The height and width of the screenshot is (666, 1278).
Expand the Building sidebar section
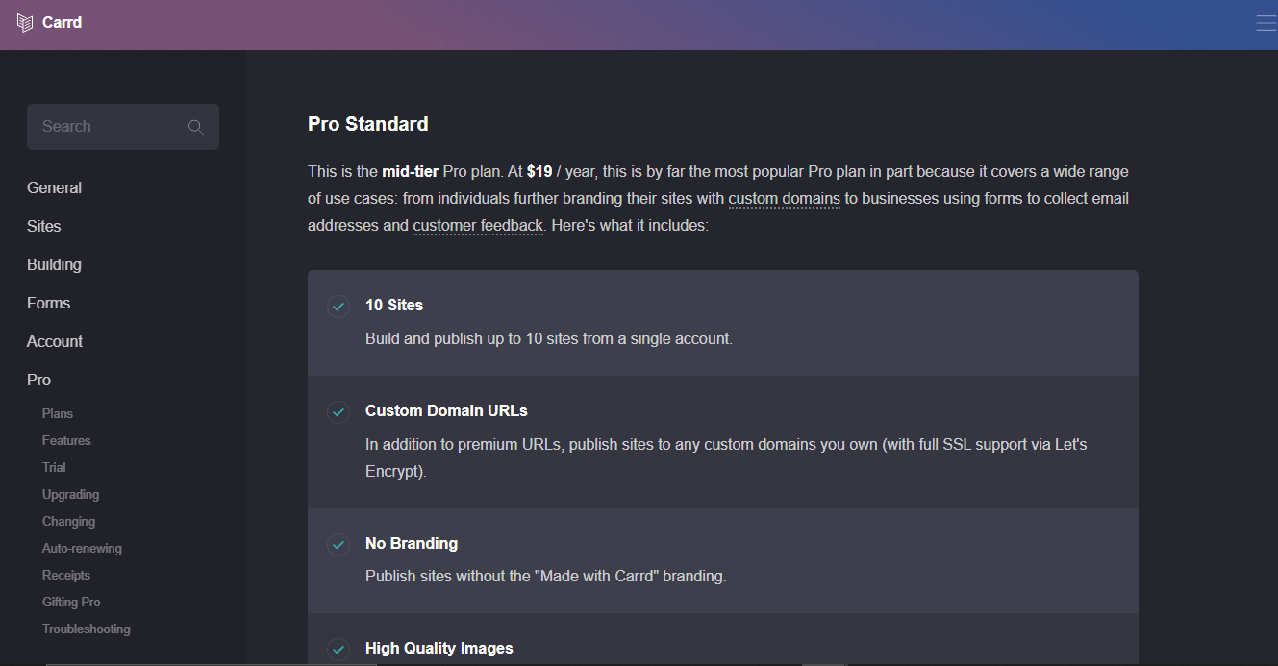pyautogui.click(x=54, y=264)
